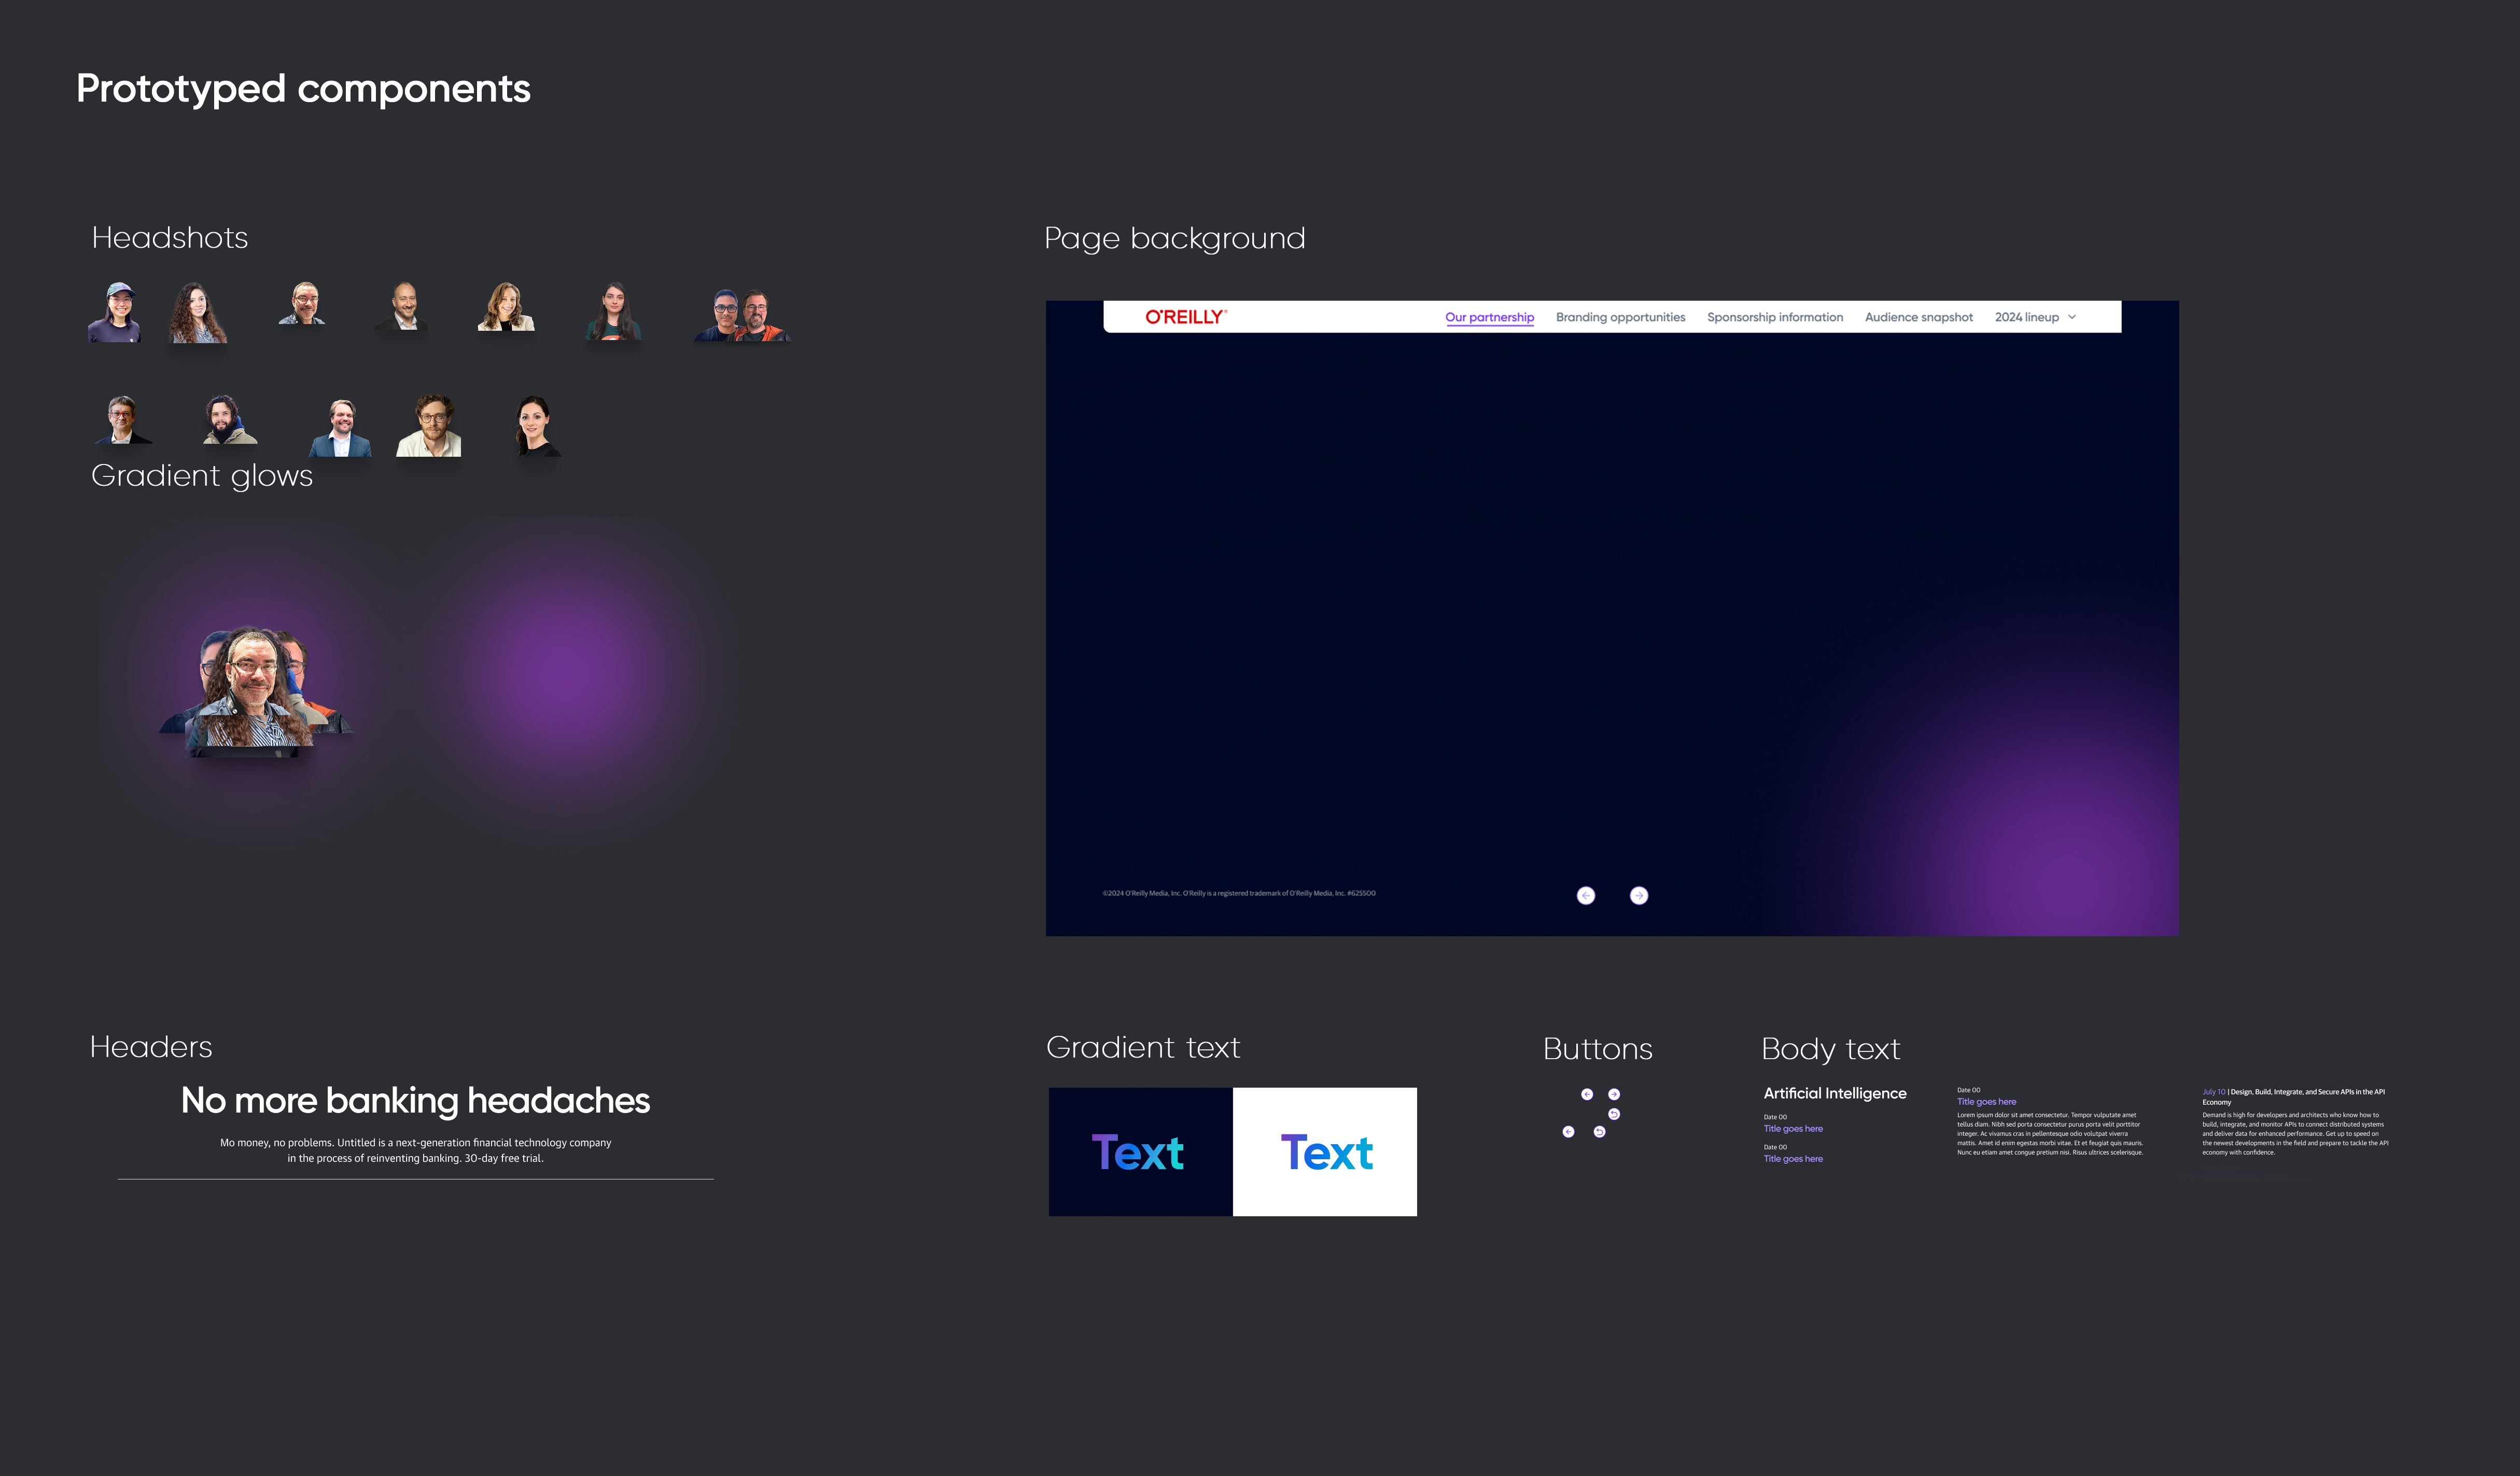The height and width of the screenshot is (1476, 2520).
Task: Click the next arrow in the page background footer
Action: (x=1638, y=895)
